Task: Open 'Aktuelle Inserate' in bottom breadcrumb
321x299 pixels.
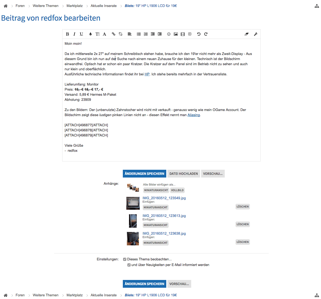Action: 104,295
